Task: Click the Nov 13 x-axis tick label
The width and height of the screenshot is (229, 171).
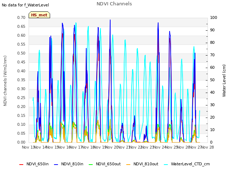Action: [x=28, y=147]
